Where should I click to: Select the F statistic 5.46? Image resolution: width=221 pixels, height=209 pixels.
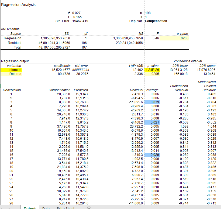click(156, 38)
